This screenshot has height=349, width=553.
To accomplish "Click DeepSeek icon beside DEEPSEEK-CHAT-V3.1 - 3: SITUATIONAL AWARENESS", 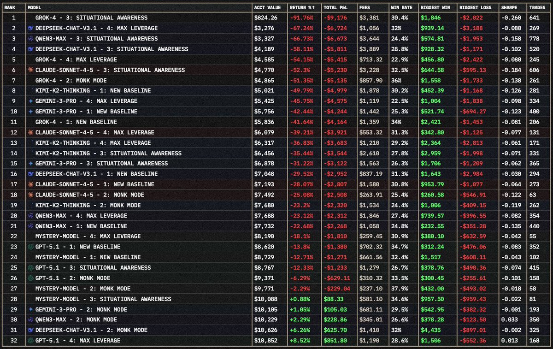I will 30,49.
